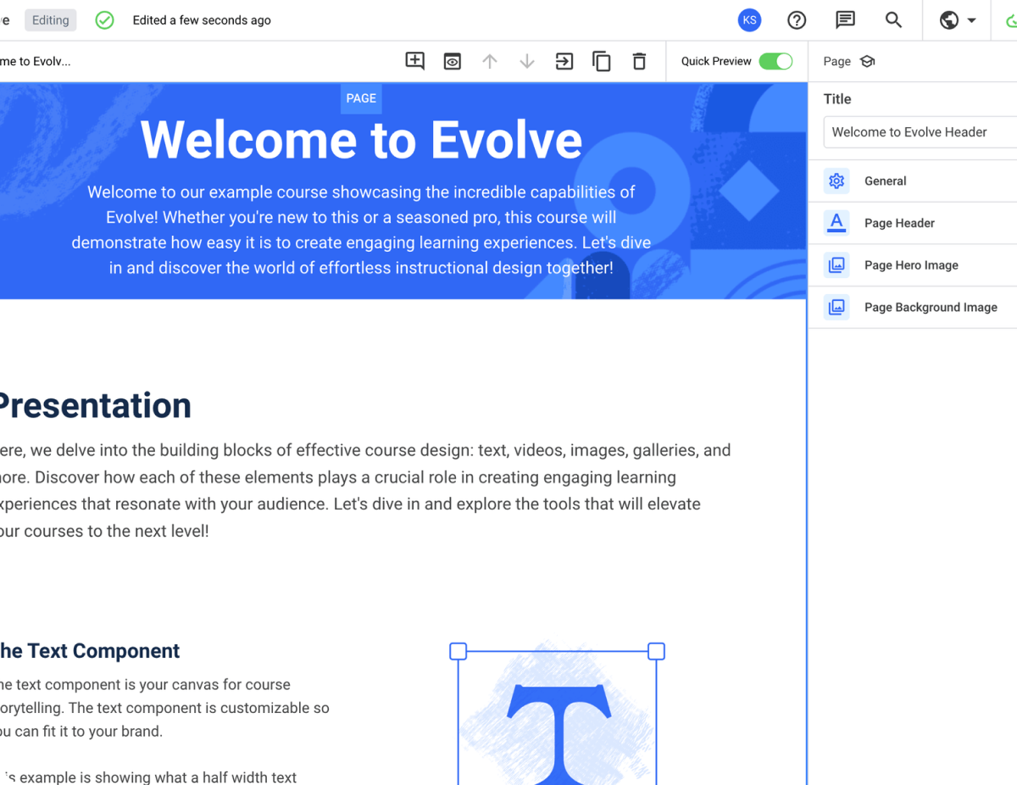Open the language globe dropdown

(x=957, y=19)
